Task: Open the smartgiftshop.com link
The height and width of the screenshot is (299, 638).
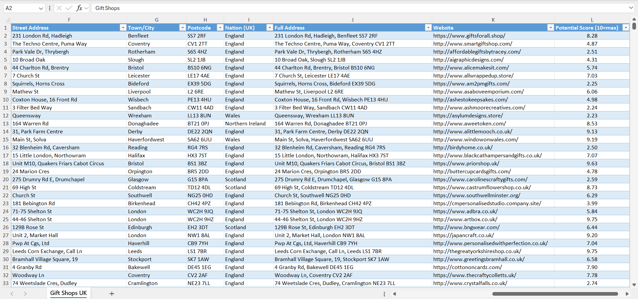Action: pyautogui.click(x=472, y=44)
